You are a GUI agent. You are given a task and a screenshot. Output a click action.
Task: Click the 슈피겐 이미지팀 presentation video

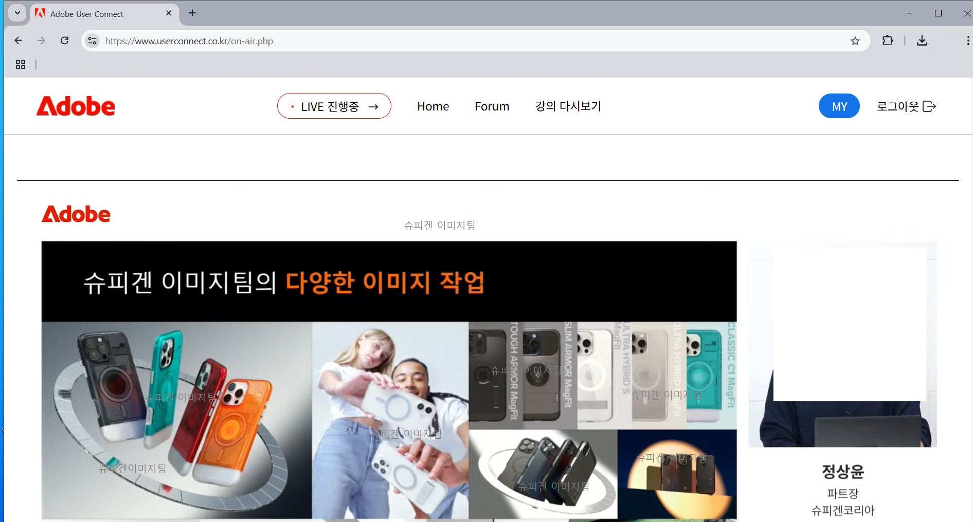tap(389, 380)
